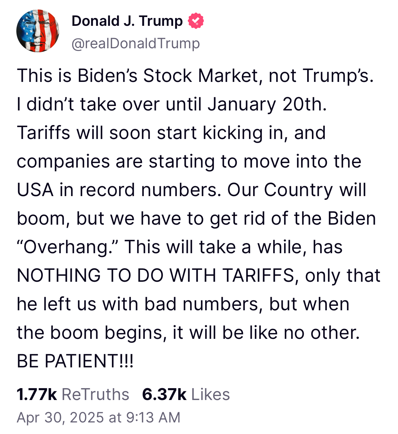Viewport: 398px width, 434px height.
Task: Open the Donald J. Trump display name
Action: click(x=127, y=21)
